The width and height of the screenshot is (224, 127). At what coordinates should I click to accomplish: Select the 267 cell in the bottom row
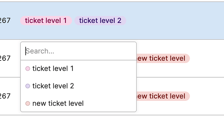pyautogui.click(x=5, y=96)
